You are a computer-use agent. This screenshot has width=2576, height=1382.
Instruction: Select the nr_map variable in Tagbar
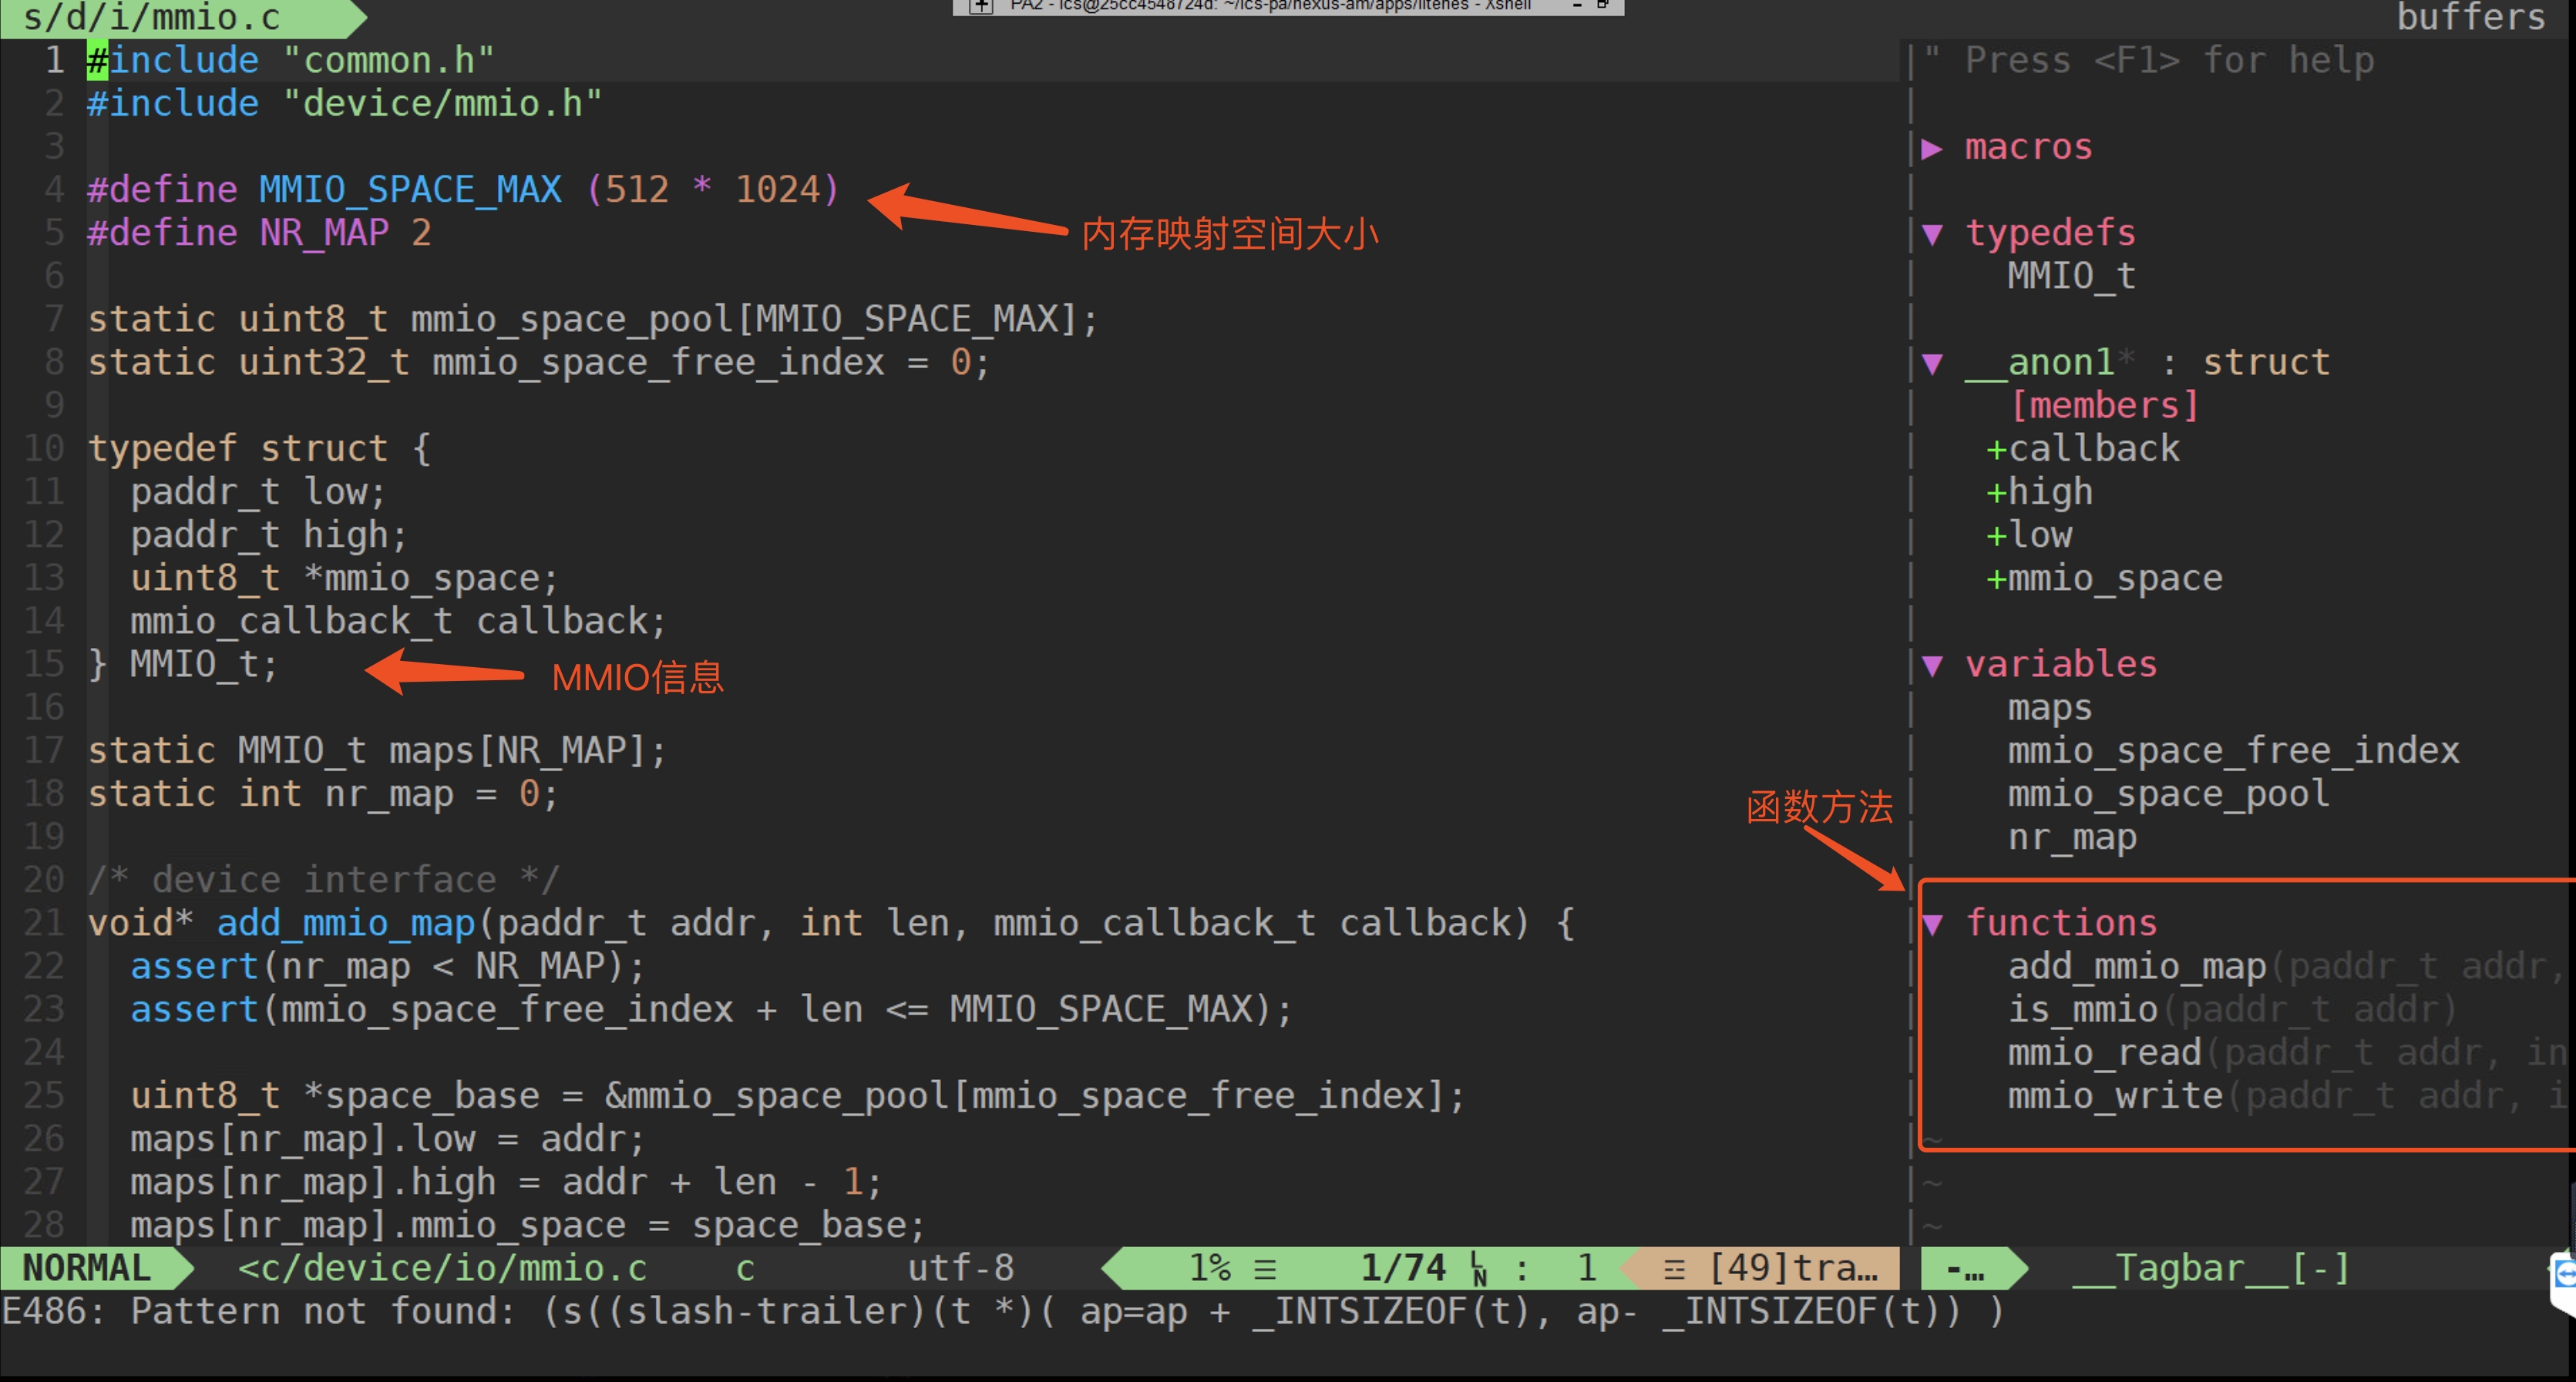[2070, 837]
